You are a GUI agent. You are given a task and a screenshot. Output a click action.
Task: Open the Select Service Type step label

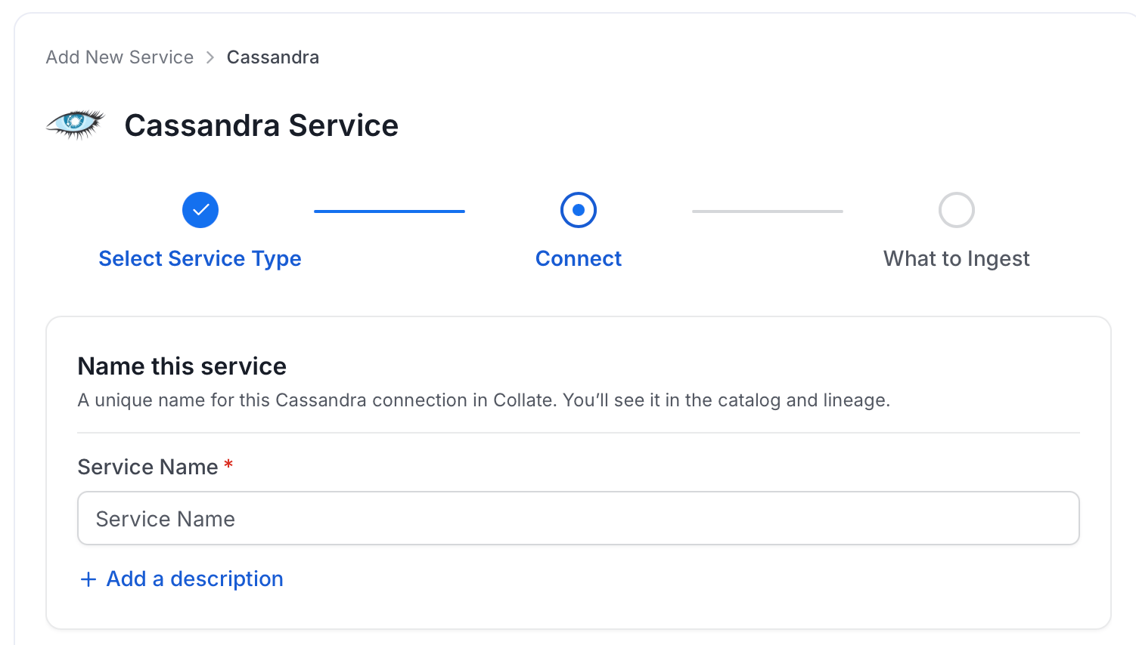pos(200,258)
